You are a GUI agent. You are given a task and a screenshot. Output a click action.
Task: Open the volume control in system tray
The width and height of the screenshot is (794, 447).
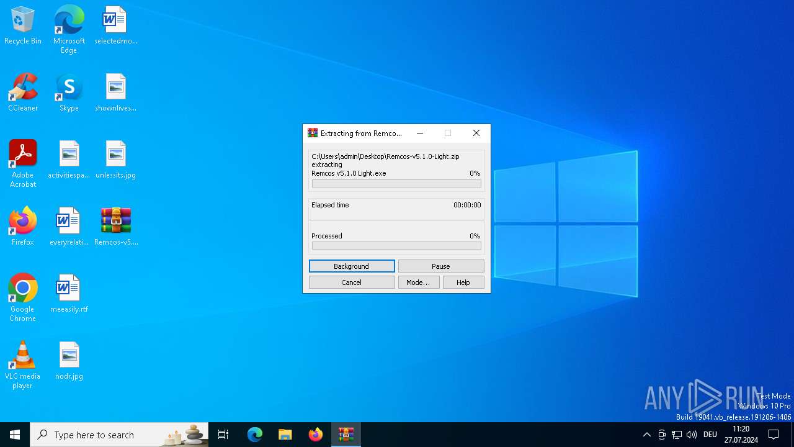[x=692, y=435]
